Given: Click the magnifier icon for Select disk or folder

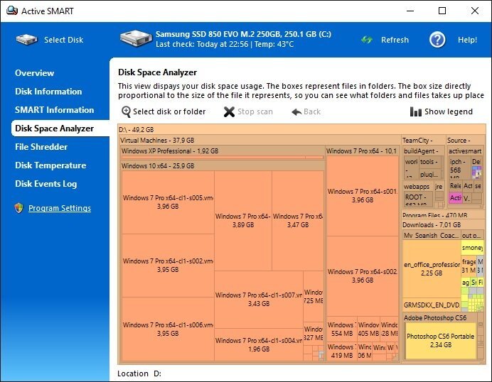Looking at the screenshot, I should [126, 111].
